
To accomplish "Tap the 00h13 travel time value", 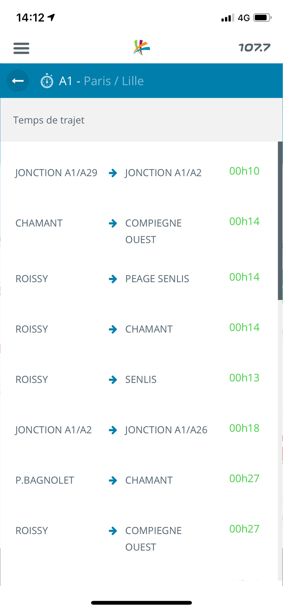I will tap(244, 378).
